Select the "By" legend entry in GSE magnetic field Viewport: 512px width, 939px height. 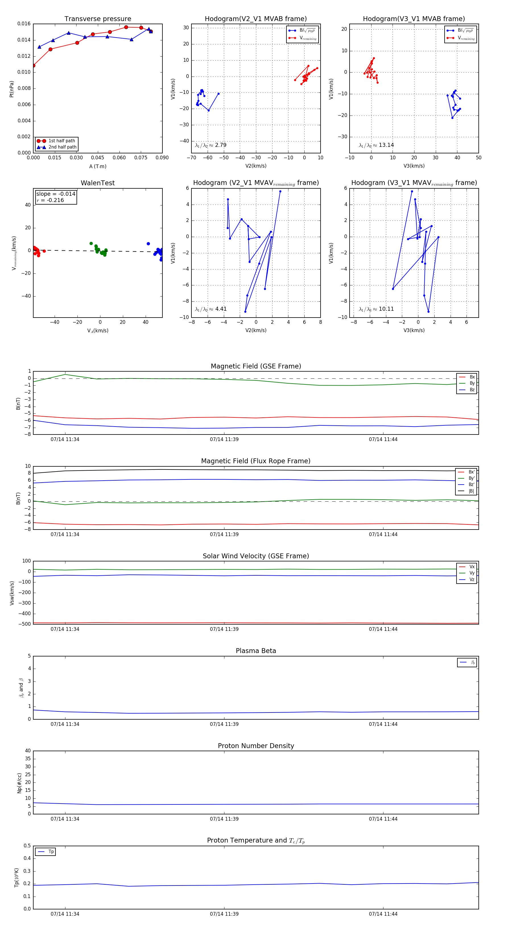point(467,384)
